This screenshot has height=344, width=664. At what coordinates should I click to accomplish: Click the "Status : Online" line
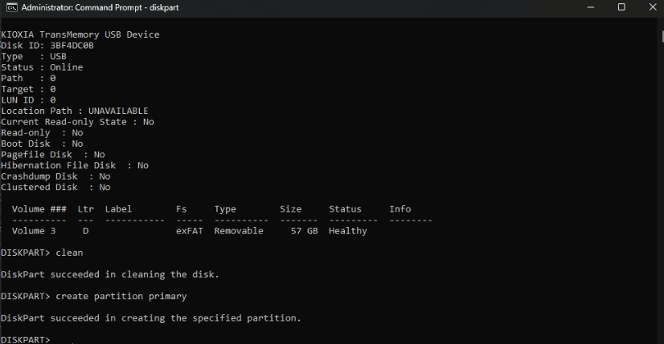tap(42, 67)
